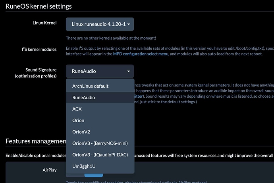Click the jitter link in description
The image size is (274, 183).
(139, 96)
